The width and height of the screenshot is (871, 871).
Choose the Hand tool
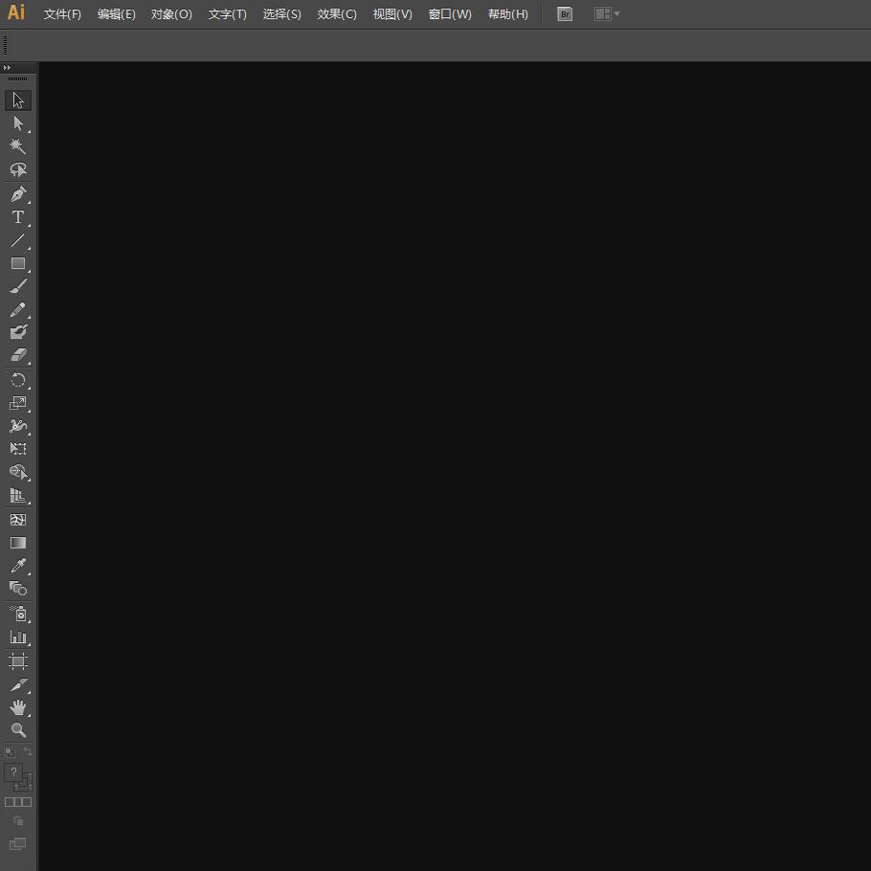[18, 707]
